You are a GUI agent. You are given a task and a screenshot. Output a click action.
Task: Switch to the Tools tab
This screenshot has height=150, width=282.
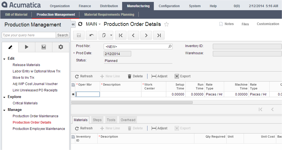click(111, 120)
